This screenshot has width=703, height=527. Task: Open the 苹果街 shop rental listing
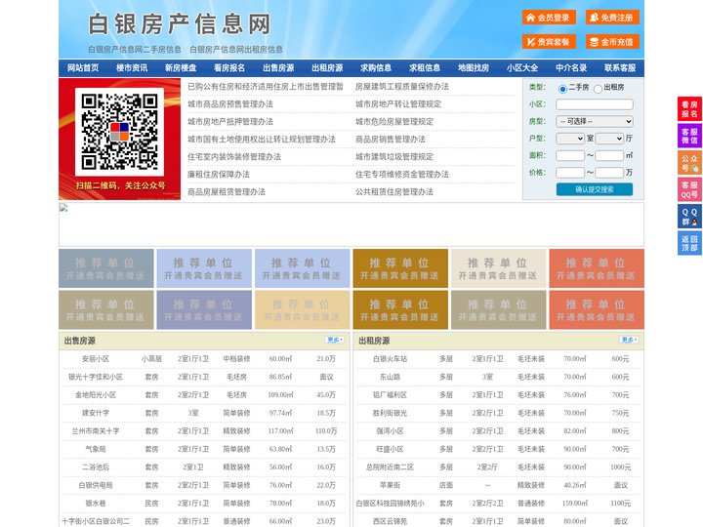[390, 485]
